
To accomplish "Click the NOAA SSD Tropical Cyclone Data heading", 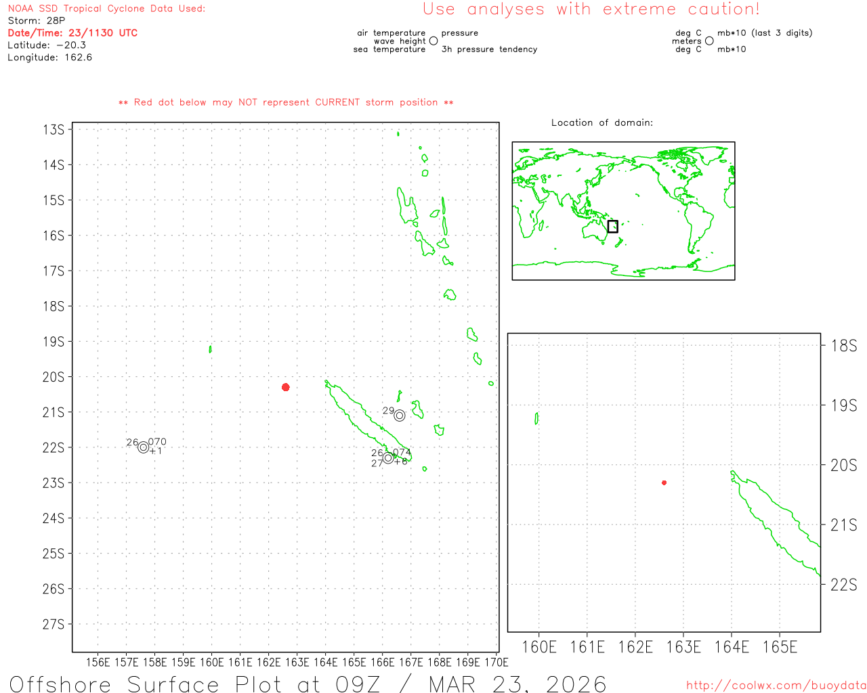I will (x=106, y=9).
